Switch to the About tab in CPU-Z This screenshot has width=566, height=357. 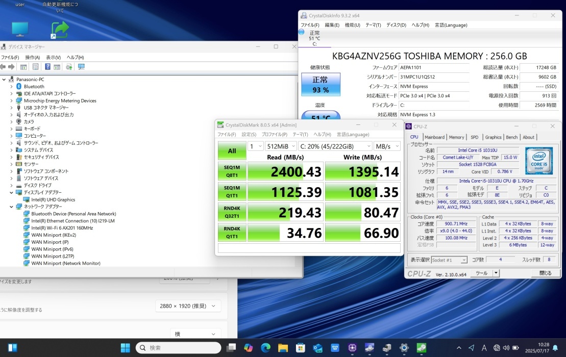[x=528, y=137]
